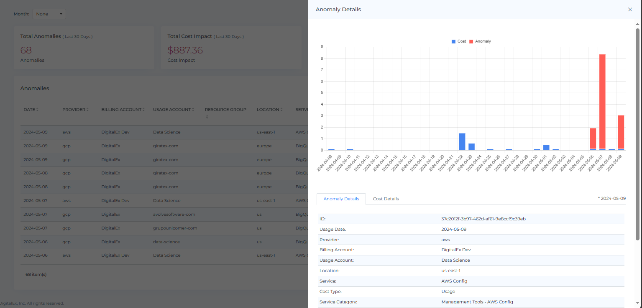
Task: Open the Month dropdown
Action: (49, 14)
